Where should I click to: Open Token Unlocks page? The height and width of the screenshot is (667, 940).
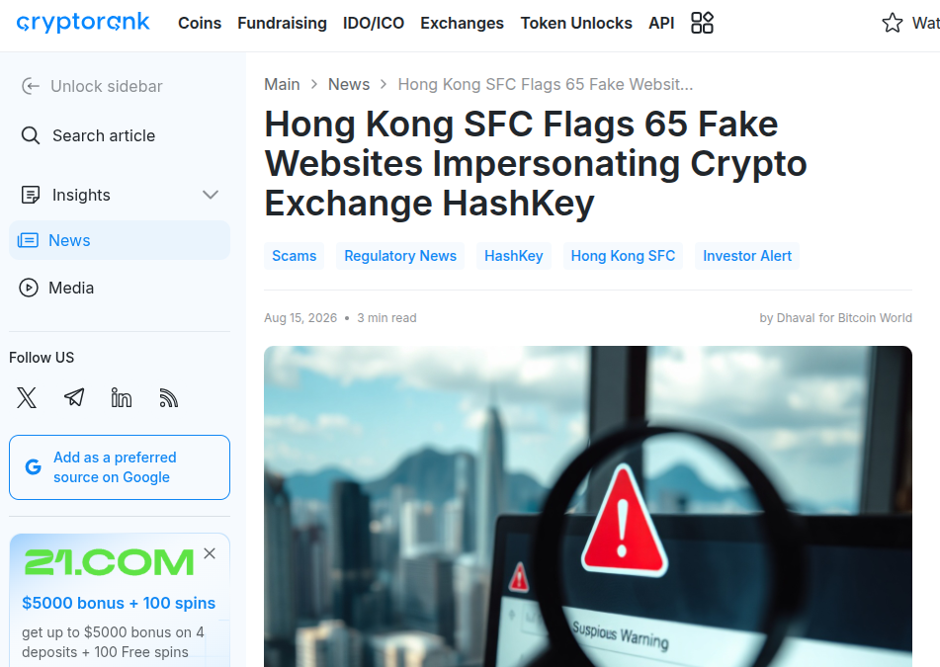(576, 23)
